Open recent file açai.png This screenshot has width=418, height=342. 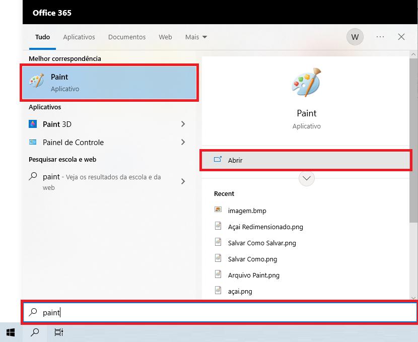pos(240,291)
